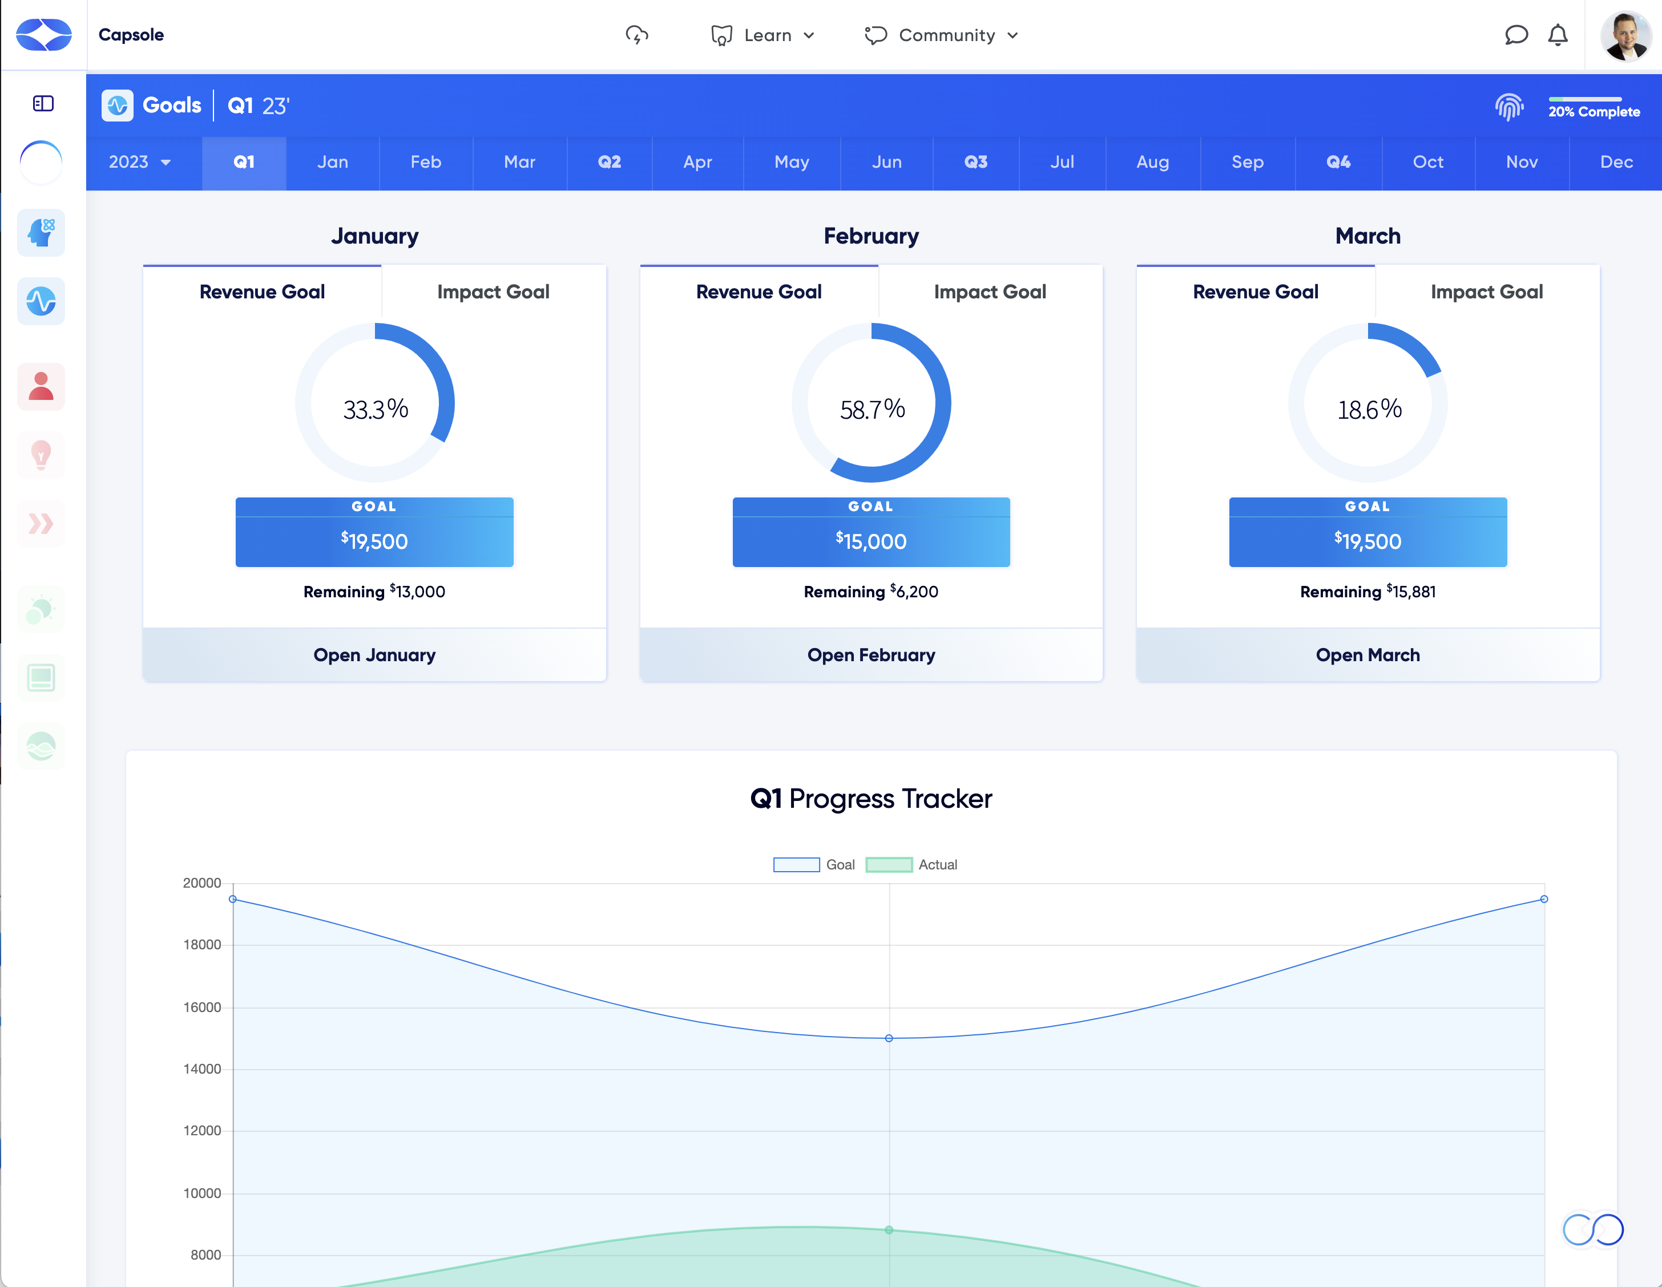The height and width of the screenshot is (1287, 1662).
Task: Click the Open February button
Action: pos(872,655)
